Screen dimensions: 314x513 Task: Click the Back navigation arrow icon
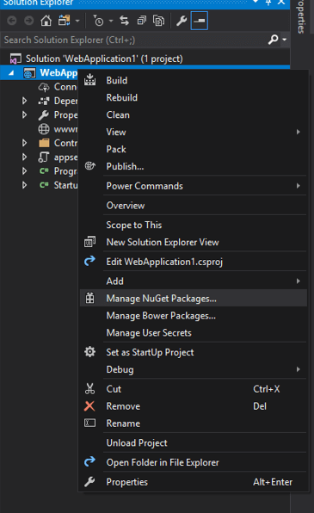tap(12, 21)
